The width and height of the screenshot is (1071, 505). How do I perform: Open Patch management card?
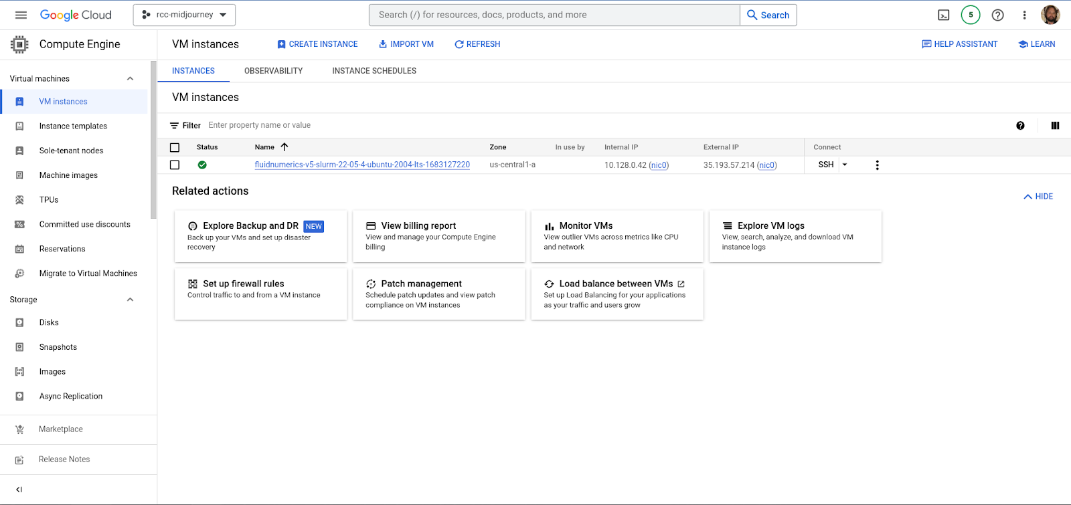click(438, 294)
